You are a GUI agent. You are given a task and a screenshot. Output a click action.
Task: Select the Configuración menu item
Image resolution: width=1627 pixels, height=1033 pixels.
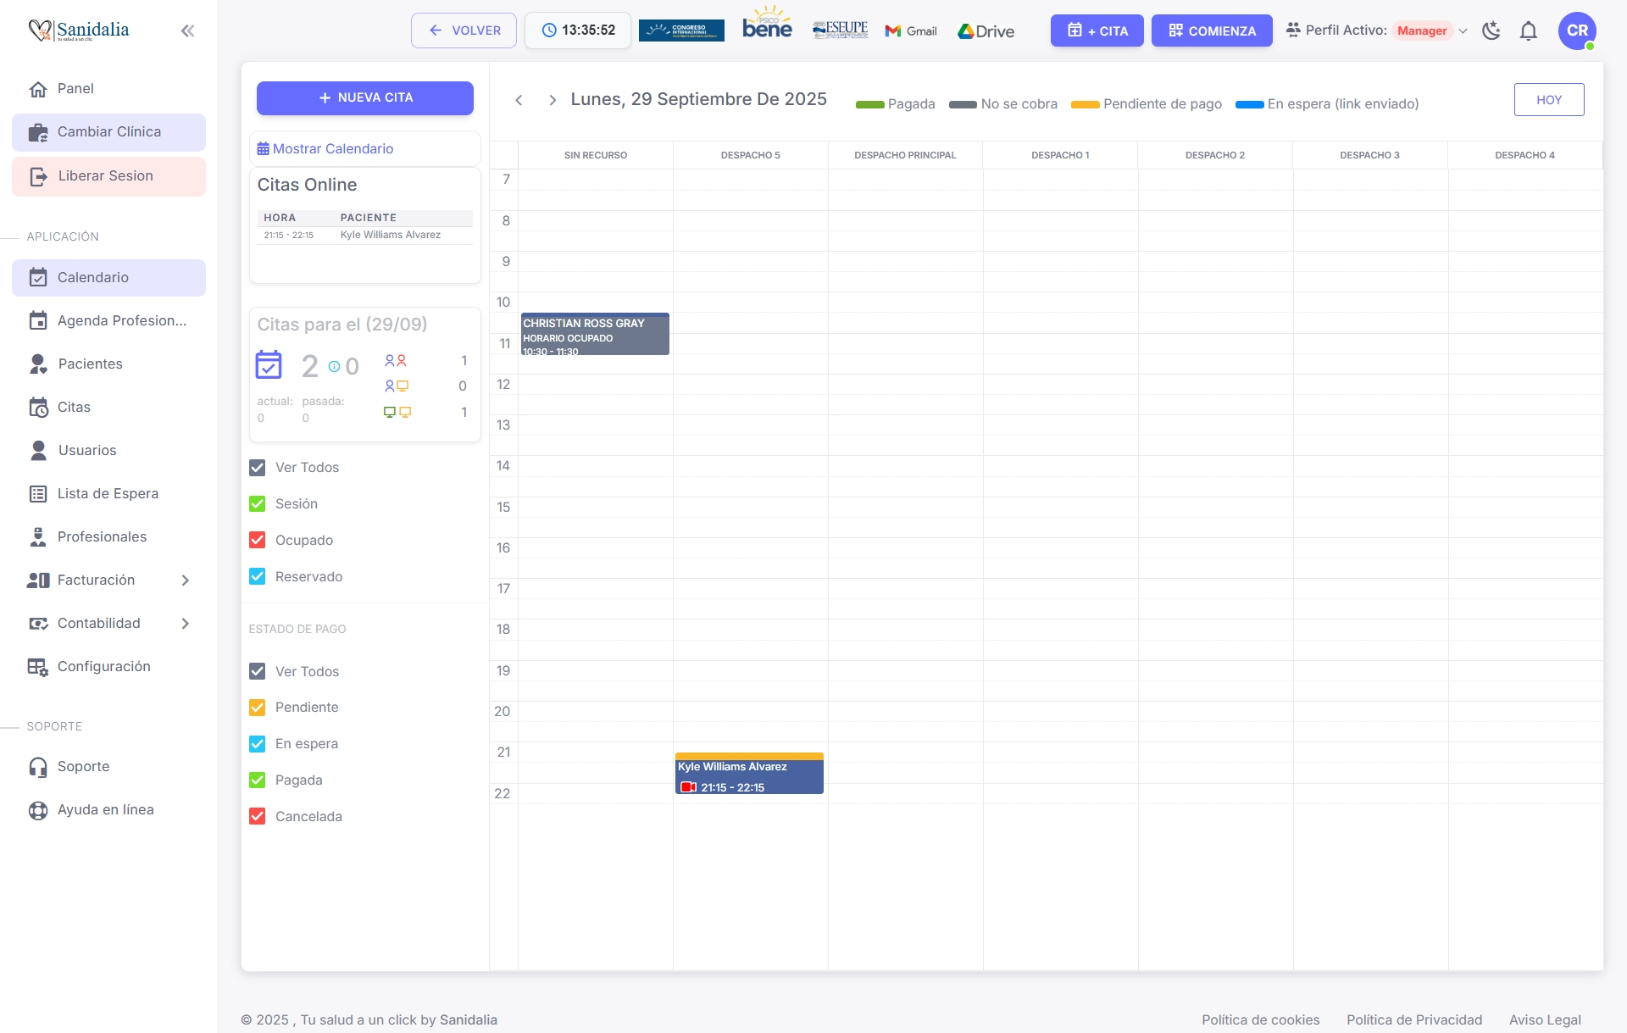(103, 666)
